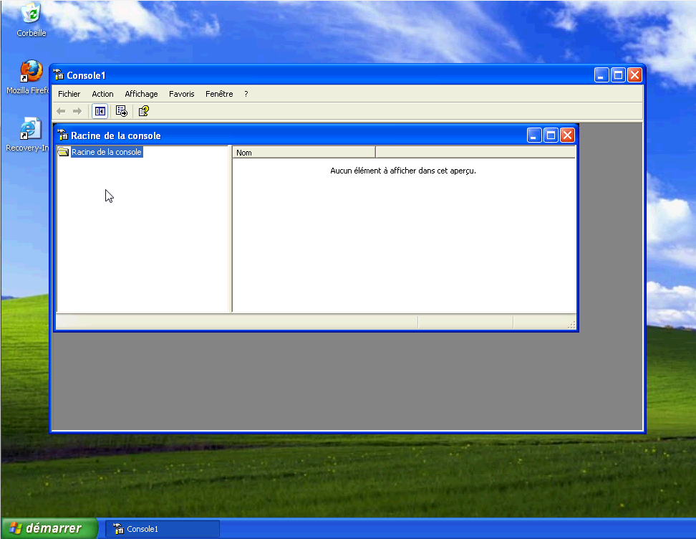Viewport: 696px width, 539px height.
Task: Click the Console1 taskbar button
Action: coord(163,529)
